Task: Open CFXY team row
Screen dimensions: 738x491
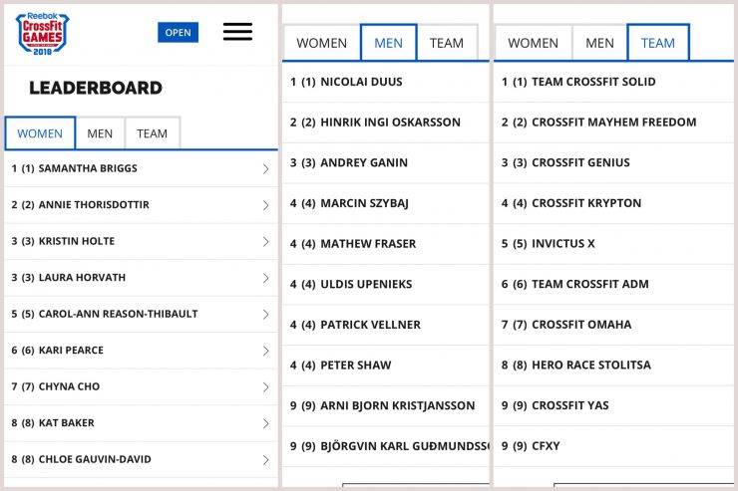Action: [613, 446]
